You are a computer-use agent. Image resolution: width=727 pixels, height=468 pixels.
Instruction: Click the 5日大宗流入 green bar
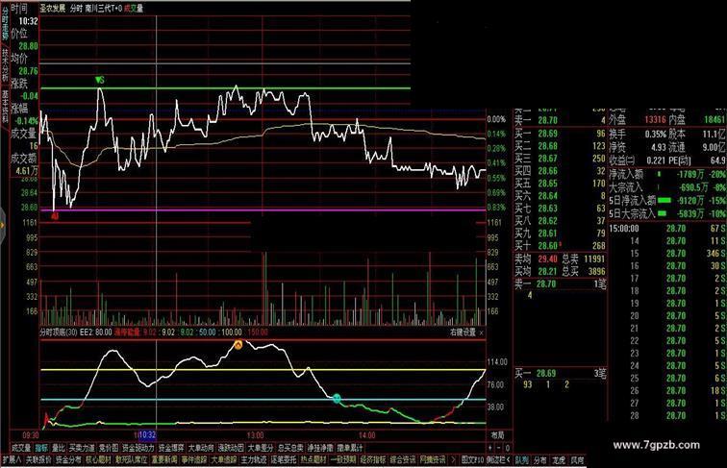(662, 213)
